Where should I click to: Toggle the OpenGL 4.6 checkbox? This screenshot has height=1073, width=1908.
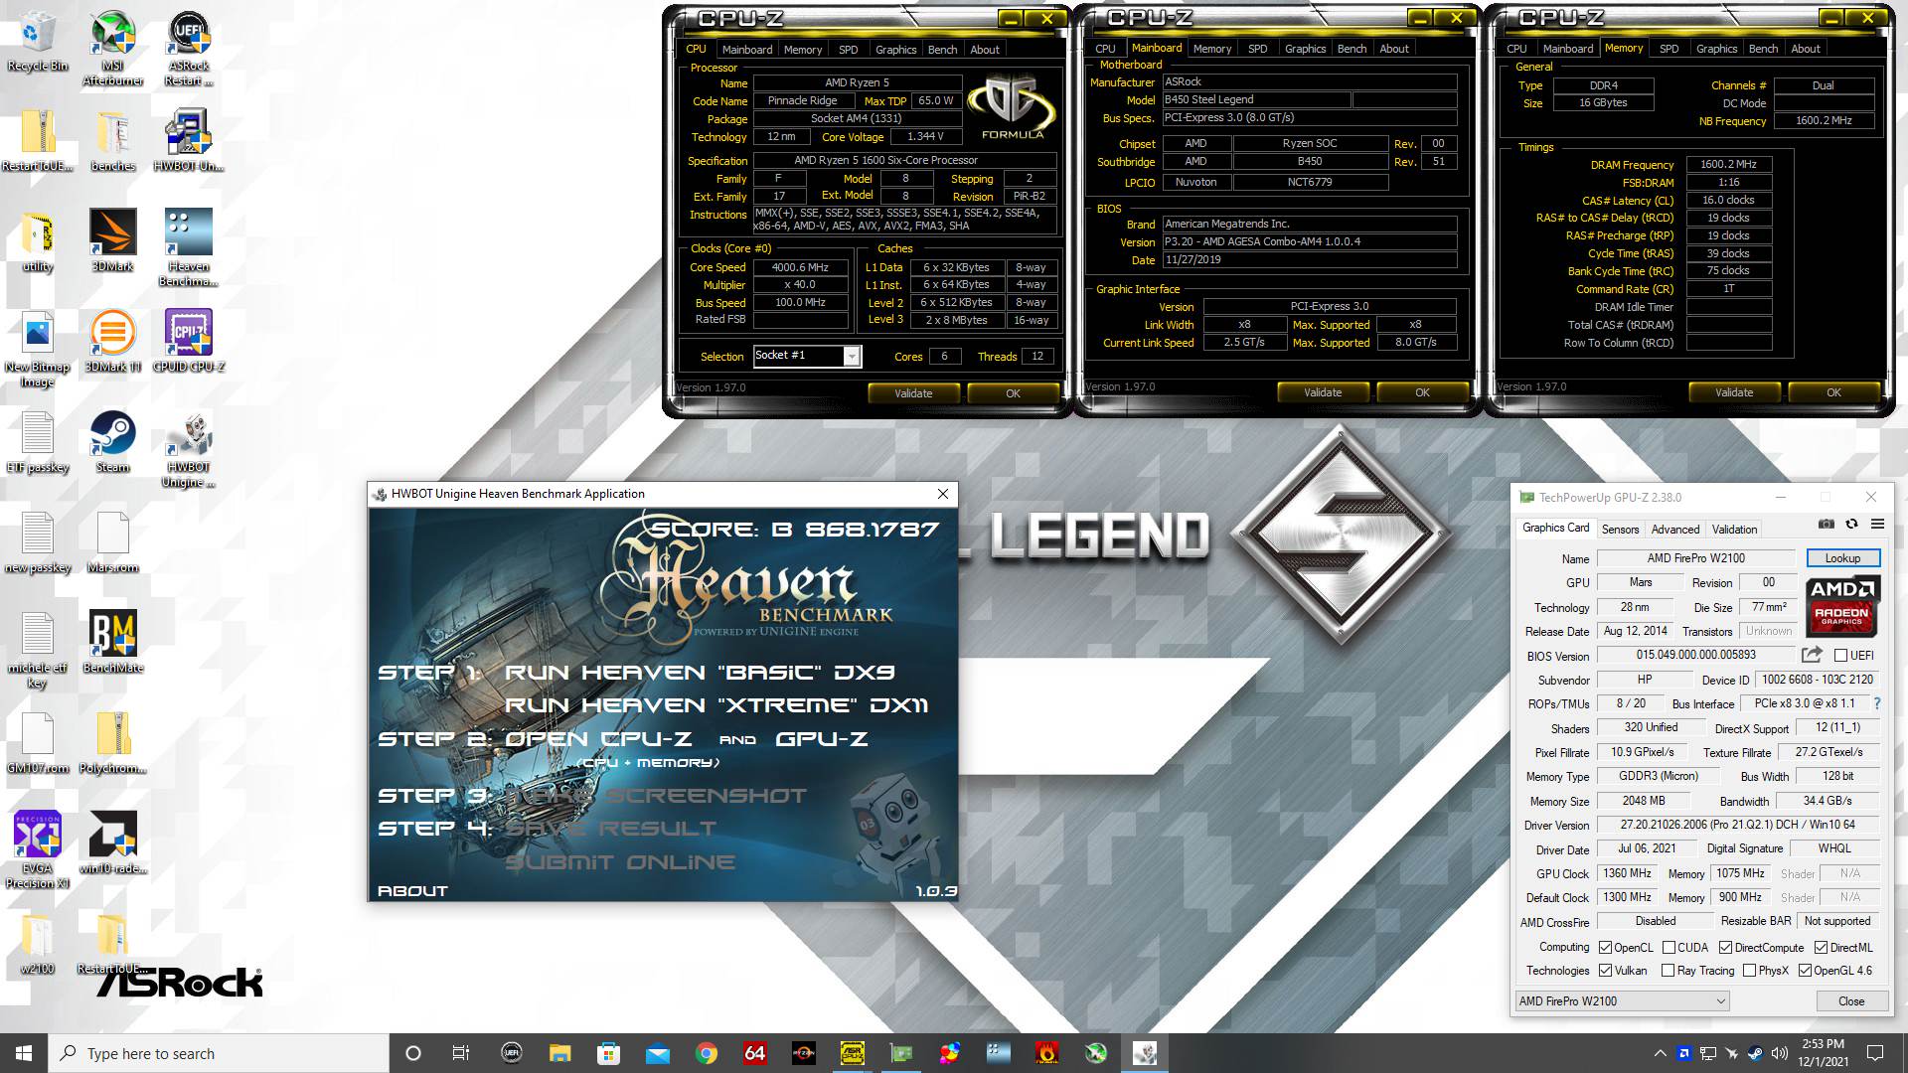1805,971
